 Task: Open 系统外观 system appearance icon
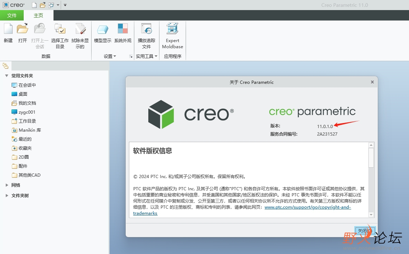click(x=122, y=29)
